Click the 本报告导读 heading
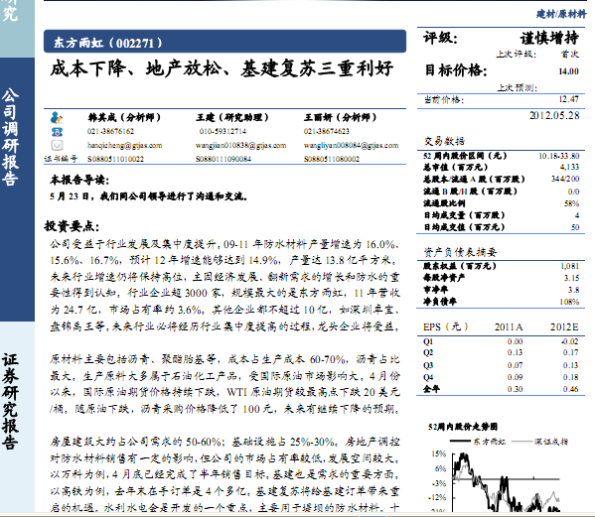595x517 pixels. (x=79, y=180)
